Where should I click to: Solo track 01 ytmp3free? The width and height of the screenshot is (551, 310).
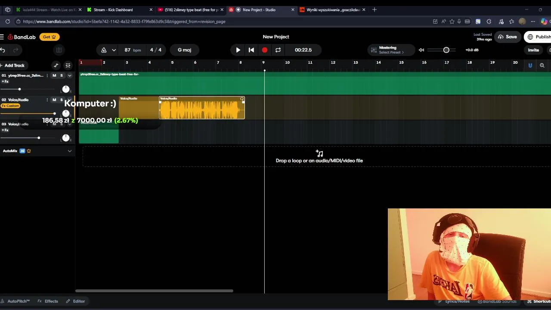(x=62, y=76)
